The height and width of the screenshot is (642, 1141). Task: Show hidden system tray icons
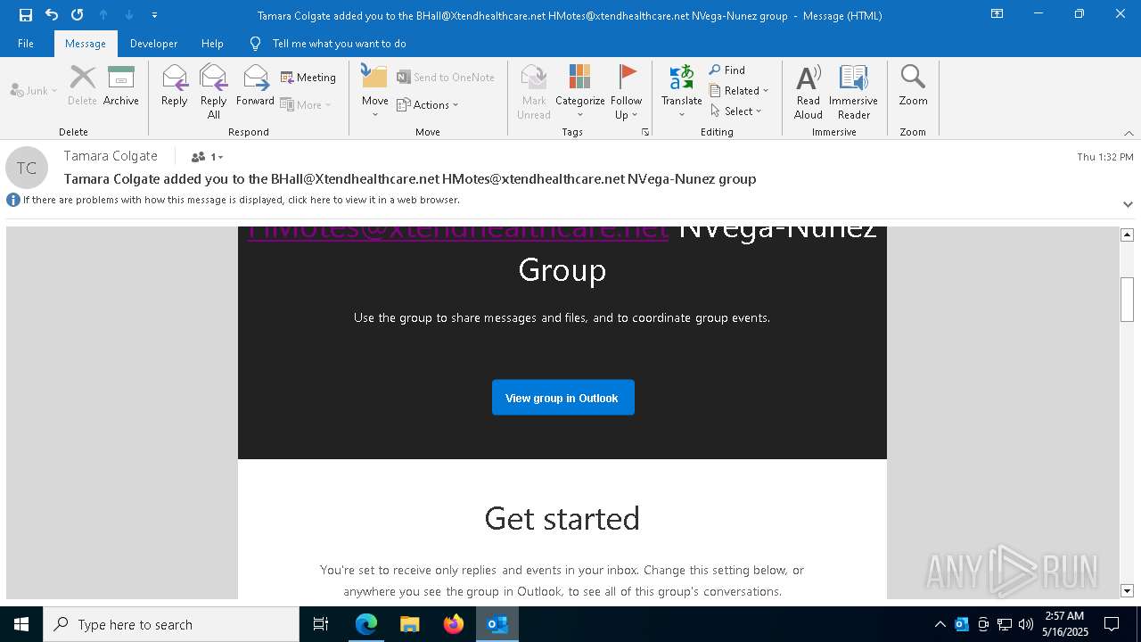[940, 624]
